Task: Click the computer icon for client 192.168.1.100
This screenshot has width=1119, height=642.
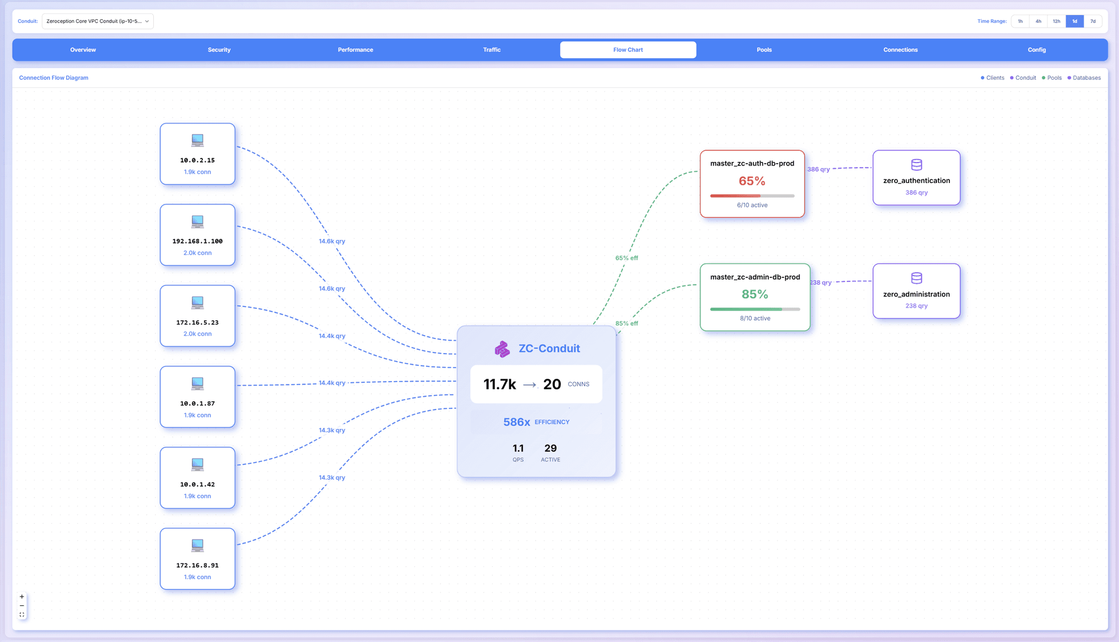Action: pyautogui.click(x=198, y=221)
